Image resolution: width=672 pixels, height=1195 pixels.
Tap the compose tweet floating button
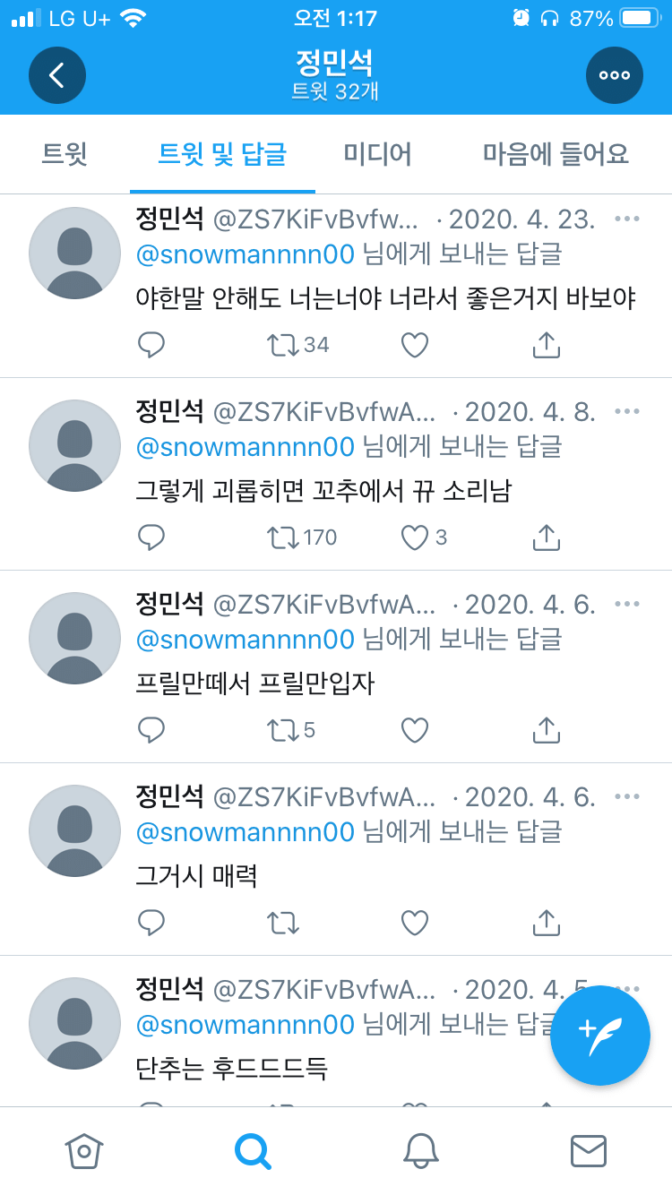pos(599,1036)
